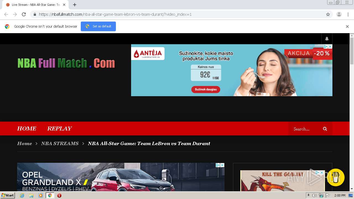Click Sužinok daugiau button in ad

click(x=205, y=90)
